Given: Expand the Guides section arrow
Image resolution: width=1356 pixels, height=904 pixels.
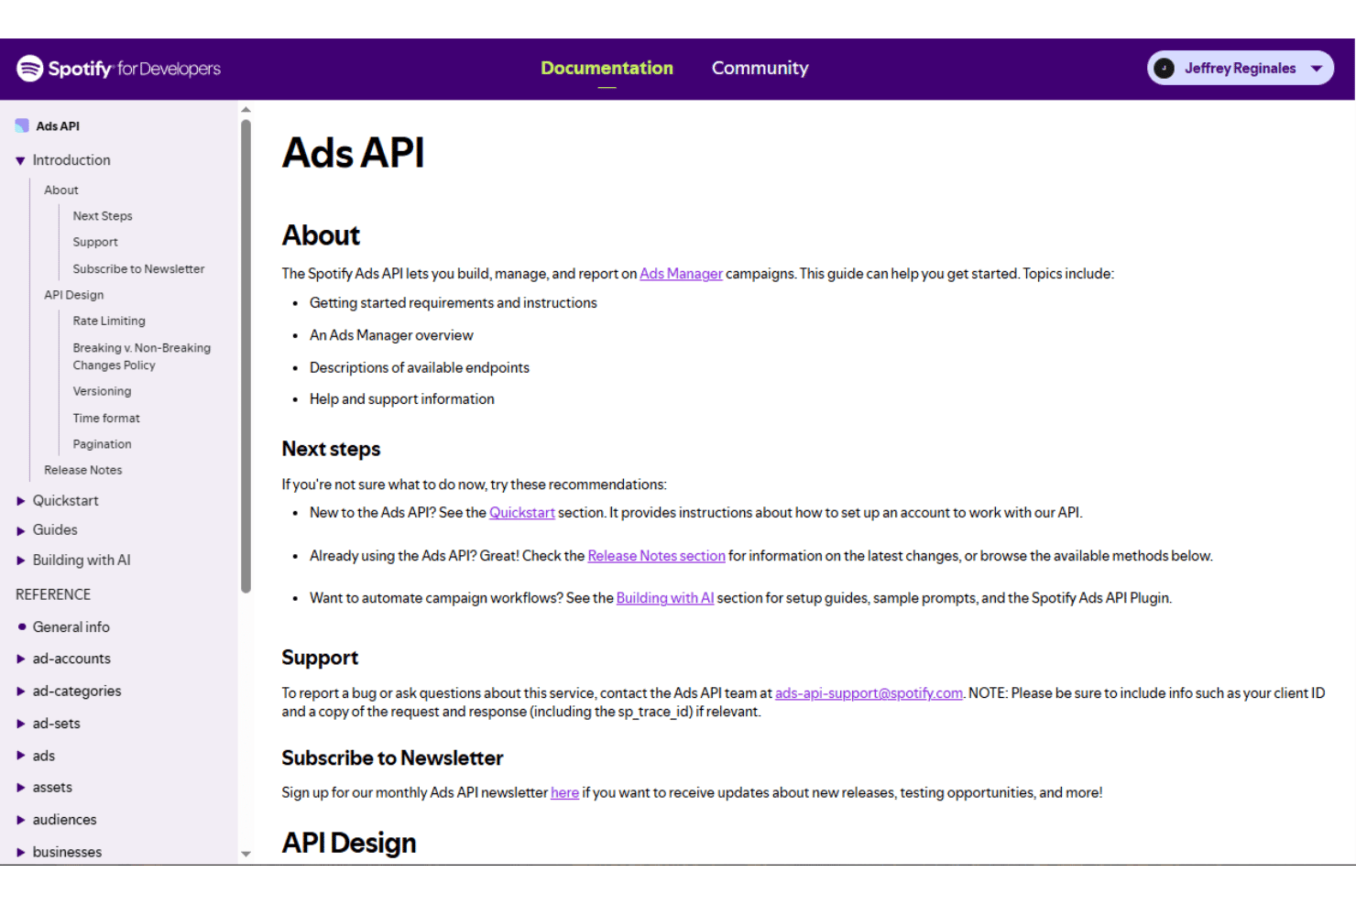Looking at the screenshot, I should 20,530.
